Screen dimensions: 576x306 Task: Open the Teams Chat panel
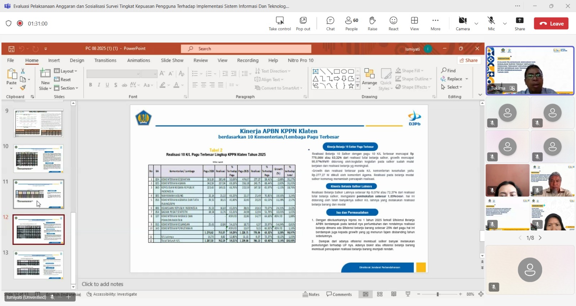pos(330,23)
